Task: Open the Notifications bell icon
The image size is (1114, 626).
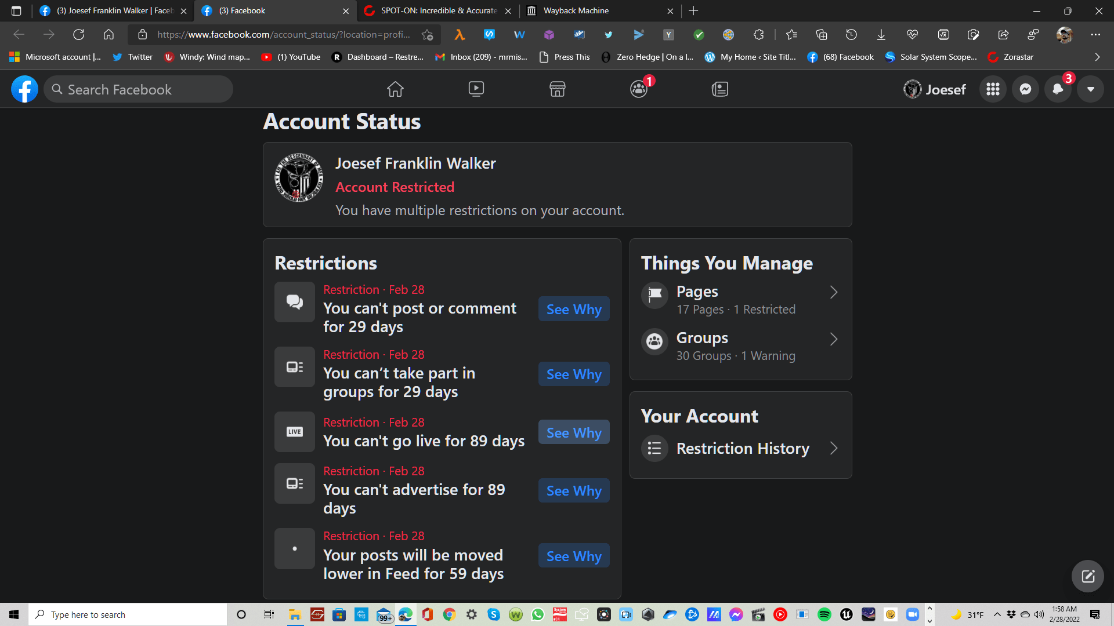Action: point(1058,89)
